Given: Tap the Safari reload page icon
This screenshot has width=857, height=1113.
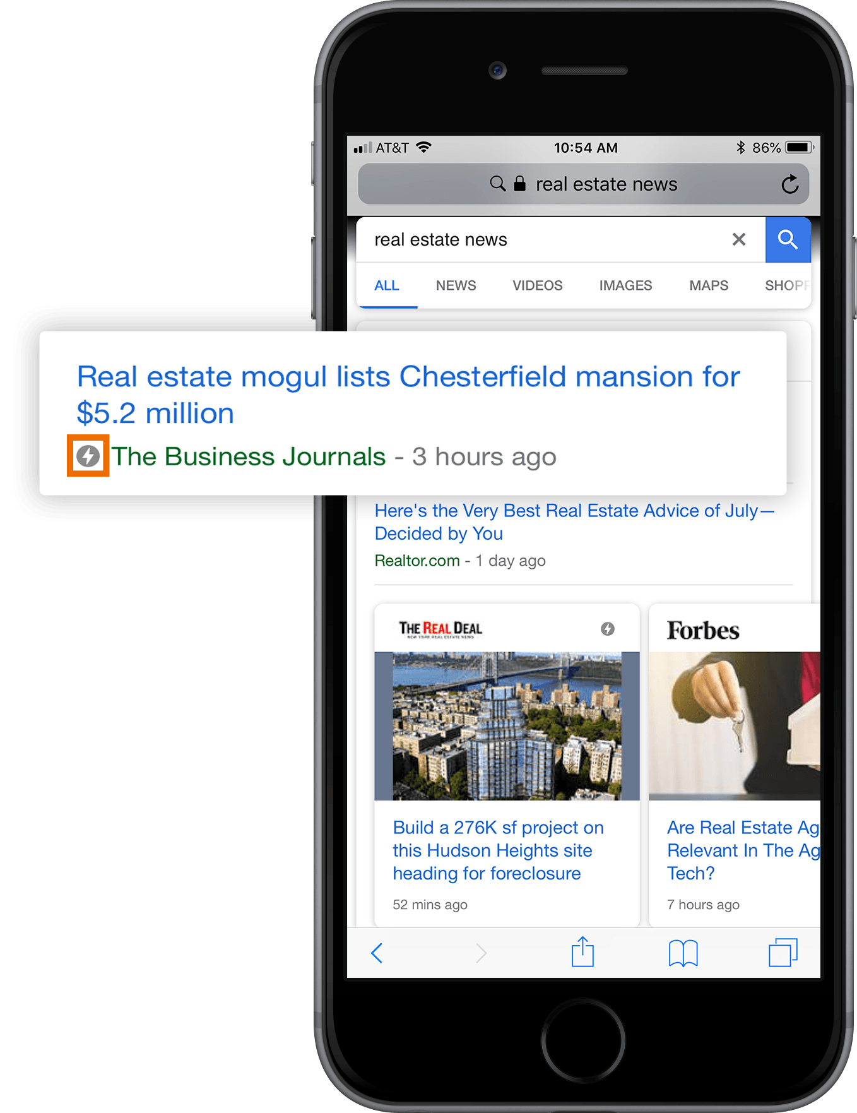Looking at the screenshot, I should pos(789,184).
